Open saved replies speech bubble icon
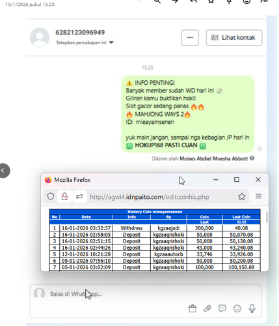The height and width of the screenshot is (326, 279). [222, 308]
